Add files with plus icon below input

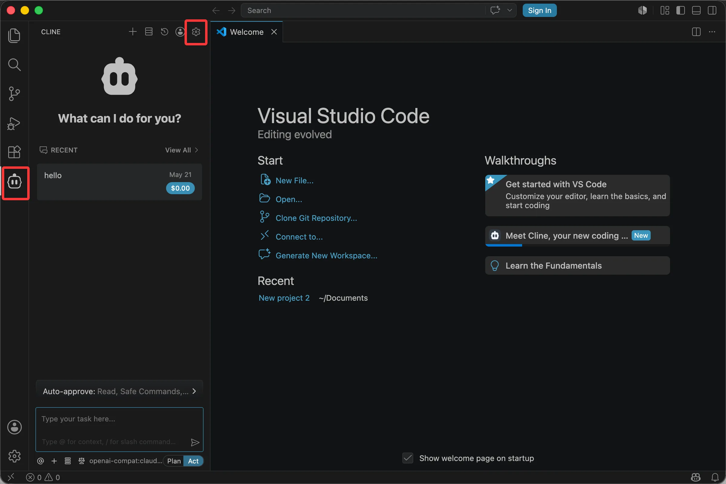click(54, 461)
